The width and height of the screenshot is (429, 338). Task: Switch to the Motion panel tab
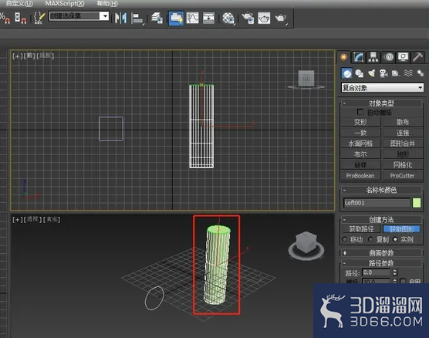pos(388,57)
